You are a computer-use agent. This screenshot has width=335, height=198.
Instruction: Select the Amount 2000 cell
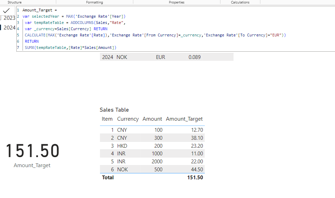(157, 162)
